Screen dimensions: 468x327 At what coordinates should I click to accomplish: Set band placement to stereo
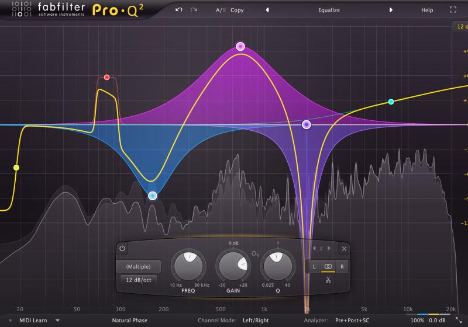pyautogui.click(x=328, y=266)
